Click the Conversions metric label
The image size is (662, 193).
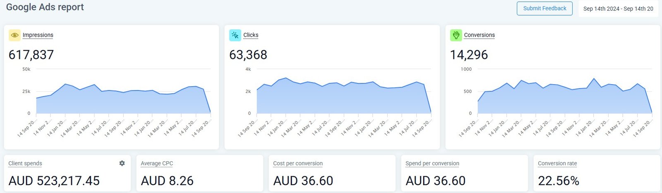(480, 35)
